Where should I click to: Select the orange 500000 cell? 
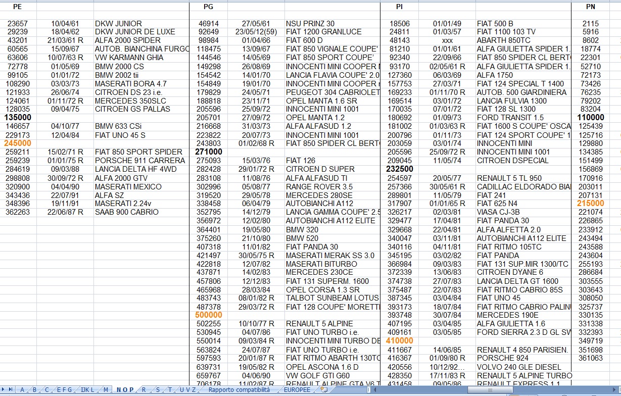(209, 315)
